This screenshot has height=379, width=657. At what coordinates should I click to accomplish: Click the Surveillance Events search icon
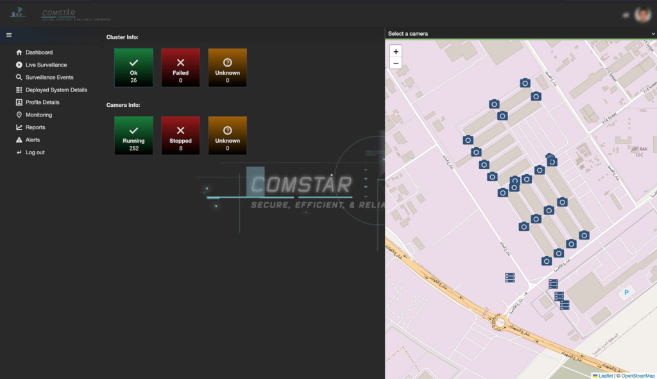pos(19,77)
